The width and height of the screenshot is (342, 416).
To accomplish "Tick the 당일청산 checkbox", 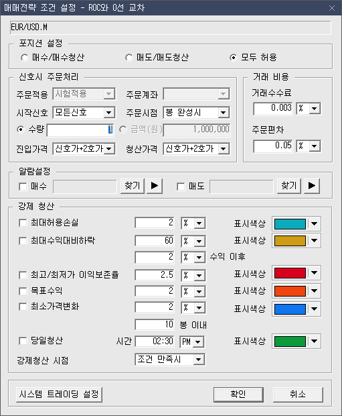I will [23, 341].
